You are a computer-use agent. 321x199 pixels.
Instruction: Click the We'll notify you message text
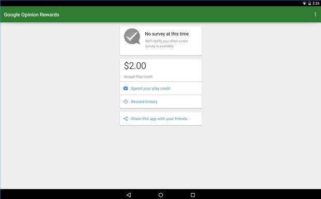166,44
